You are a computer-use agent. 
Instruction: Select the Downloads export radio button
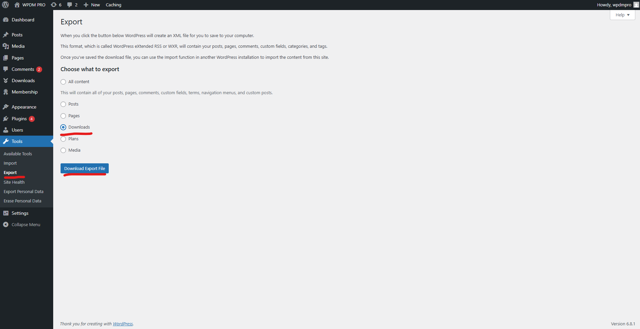[x=63, y=127]
